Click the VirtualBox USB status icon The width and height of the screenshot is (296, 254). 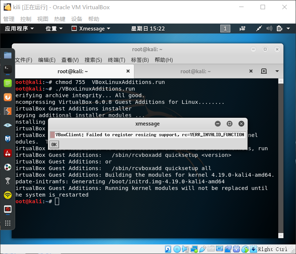(202, 249)
